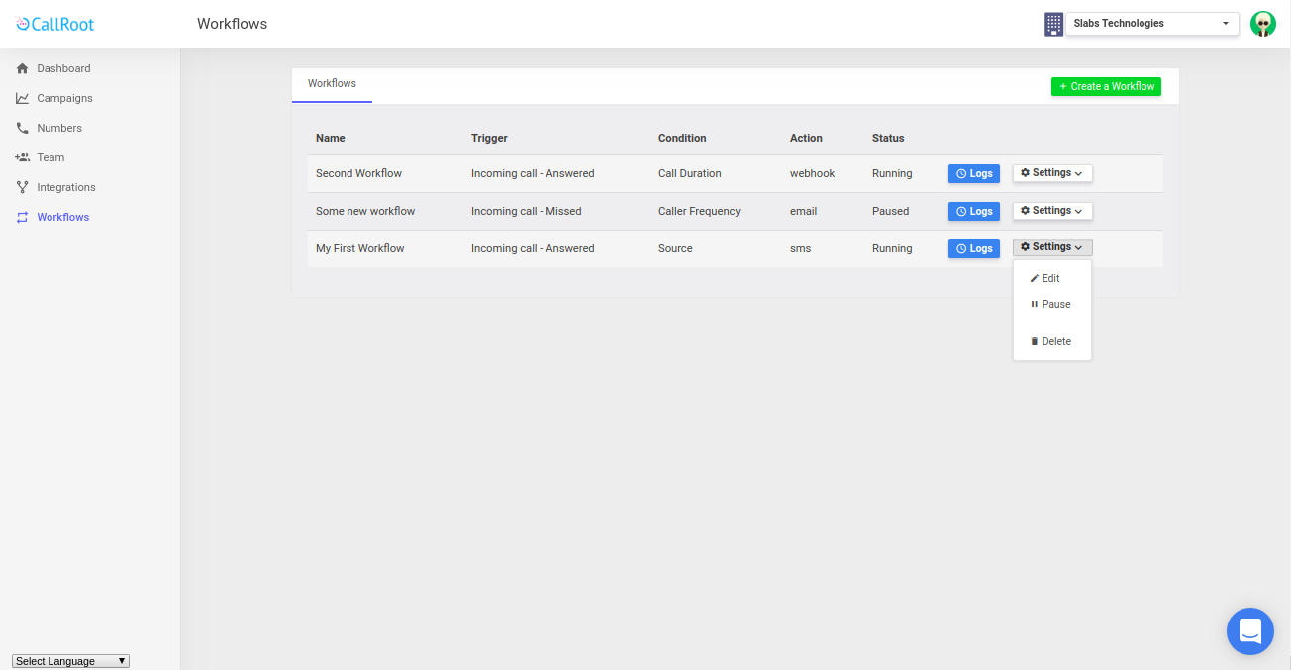Click the Workflows arrows icon in sidebar
This screenshot has height=670, width=1291.
[21, 217]
